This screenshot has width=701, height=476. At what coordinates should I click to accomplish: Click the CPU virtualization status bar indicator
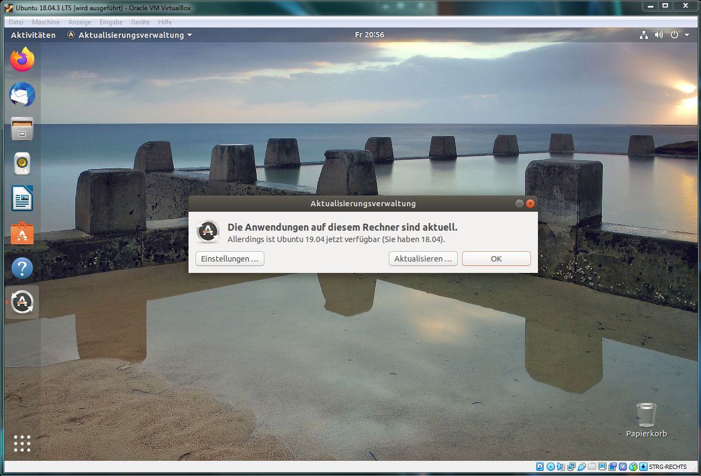tap(623, 467)
